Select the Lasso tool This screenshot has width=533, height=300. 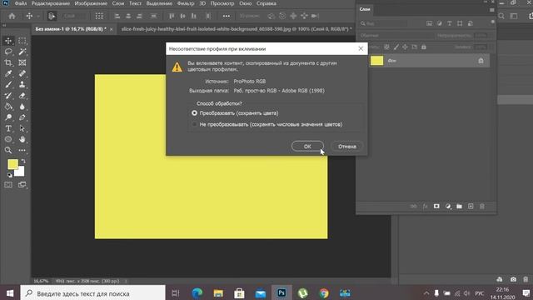(8, 52)
